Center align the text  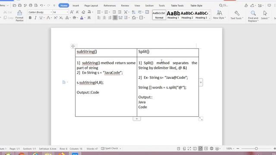(x=104, y=18)
